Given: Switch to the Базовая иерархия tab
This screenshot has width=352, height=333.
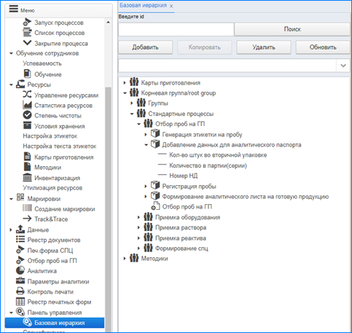Looking at the screenshot, I should [x=143, y=5].
